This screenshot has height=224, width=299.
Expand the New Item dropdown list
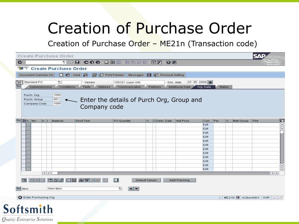(x=120, y=189)
